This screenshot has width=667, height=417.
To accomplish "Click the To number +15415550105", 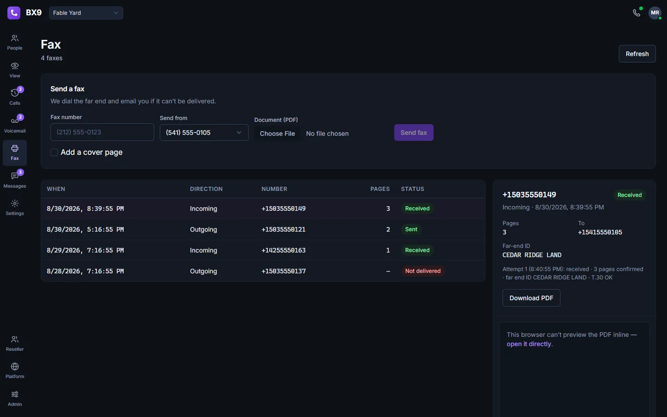I will 600,232.
